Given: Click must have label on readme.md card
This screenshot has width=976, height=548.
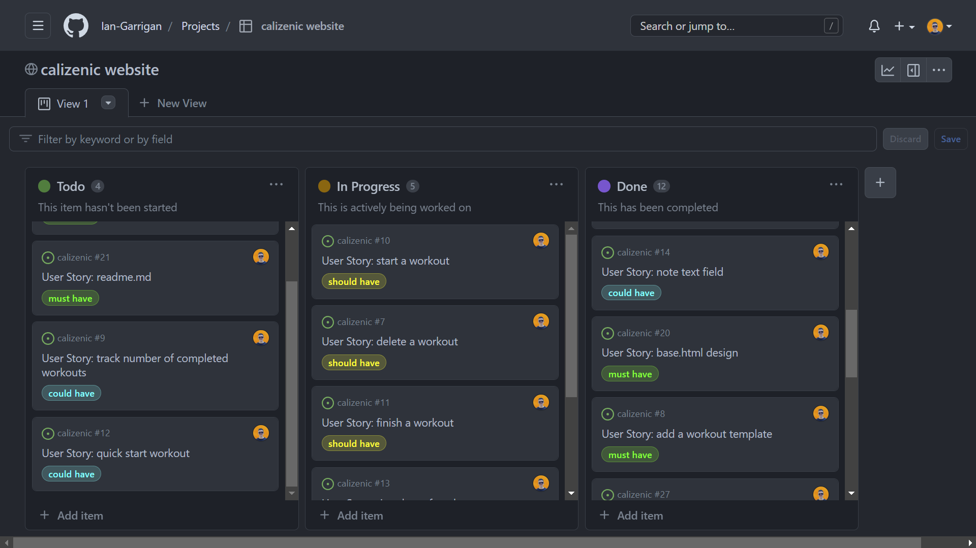Looking at the screenshot, I should (70, 298).
